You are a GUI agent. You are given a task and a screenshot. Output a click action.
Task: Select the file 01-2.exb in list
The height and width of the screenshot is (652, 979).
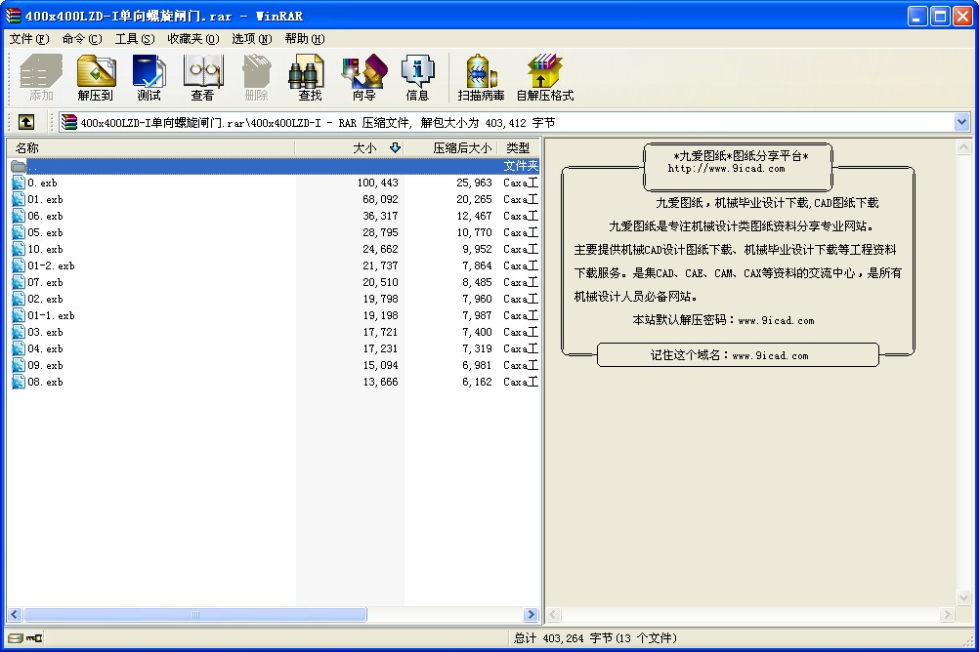pyautogui.click(x=51, y=266)
